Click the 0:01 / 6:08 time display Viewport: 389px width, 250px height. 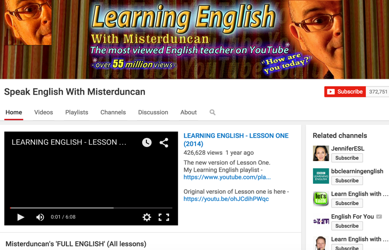63,217
